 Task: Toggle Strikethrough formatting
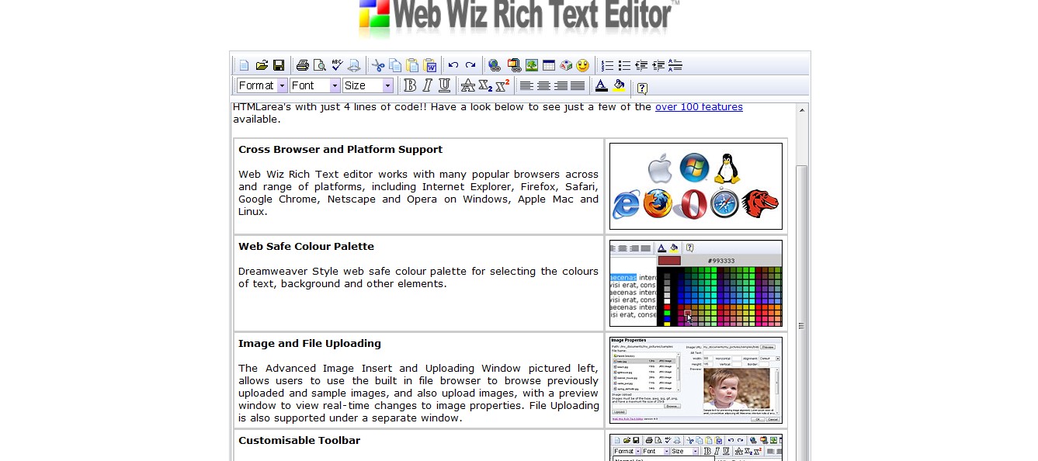click(x=468, y=85)
